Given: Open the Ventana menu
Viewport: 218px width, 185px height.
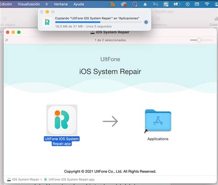Looking at the screenshot, I should 61,4.
